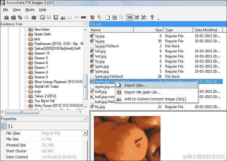Click the apple image preview
Screen dimensions: 227x161
click(127, 138)
